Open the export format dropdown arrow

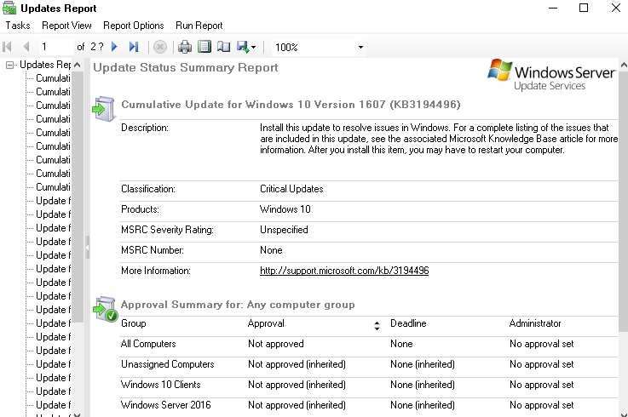253,47
